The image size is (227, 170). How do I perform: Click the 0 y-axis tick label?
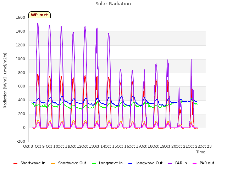pyautogui.click(x=24, y=127)
